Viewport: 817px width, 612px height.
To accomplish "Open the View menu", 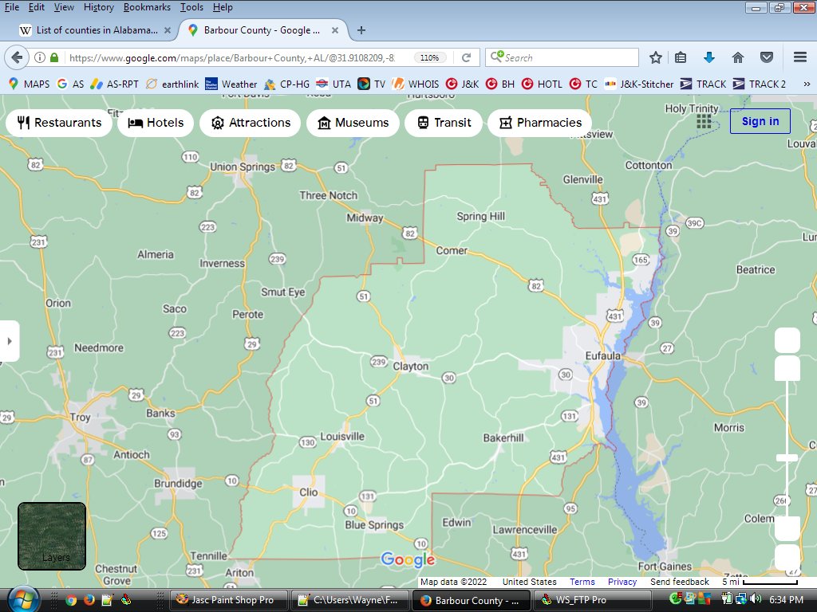I will click(64, 7).
